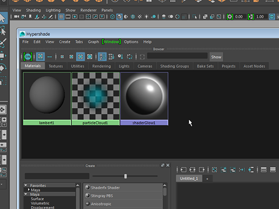Image resolution: width=279 pixels, height=209 pixels.
Task: Toggle the Resolution Gate display
Action: click(75, 17)
